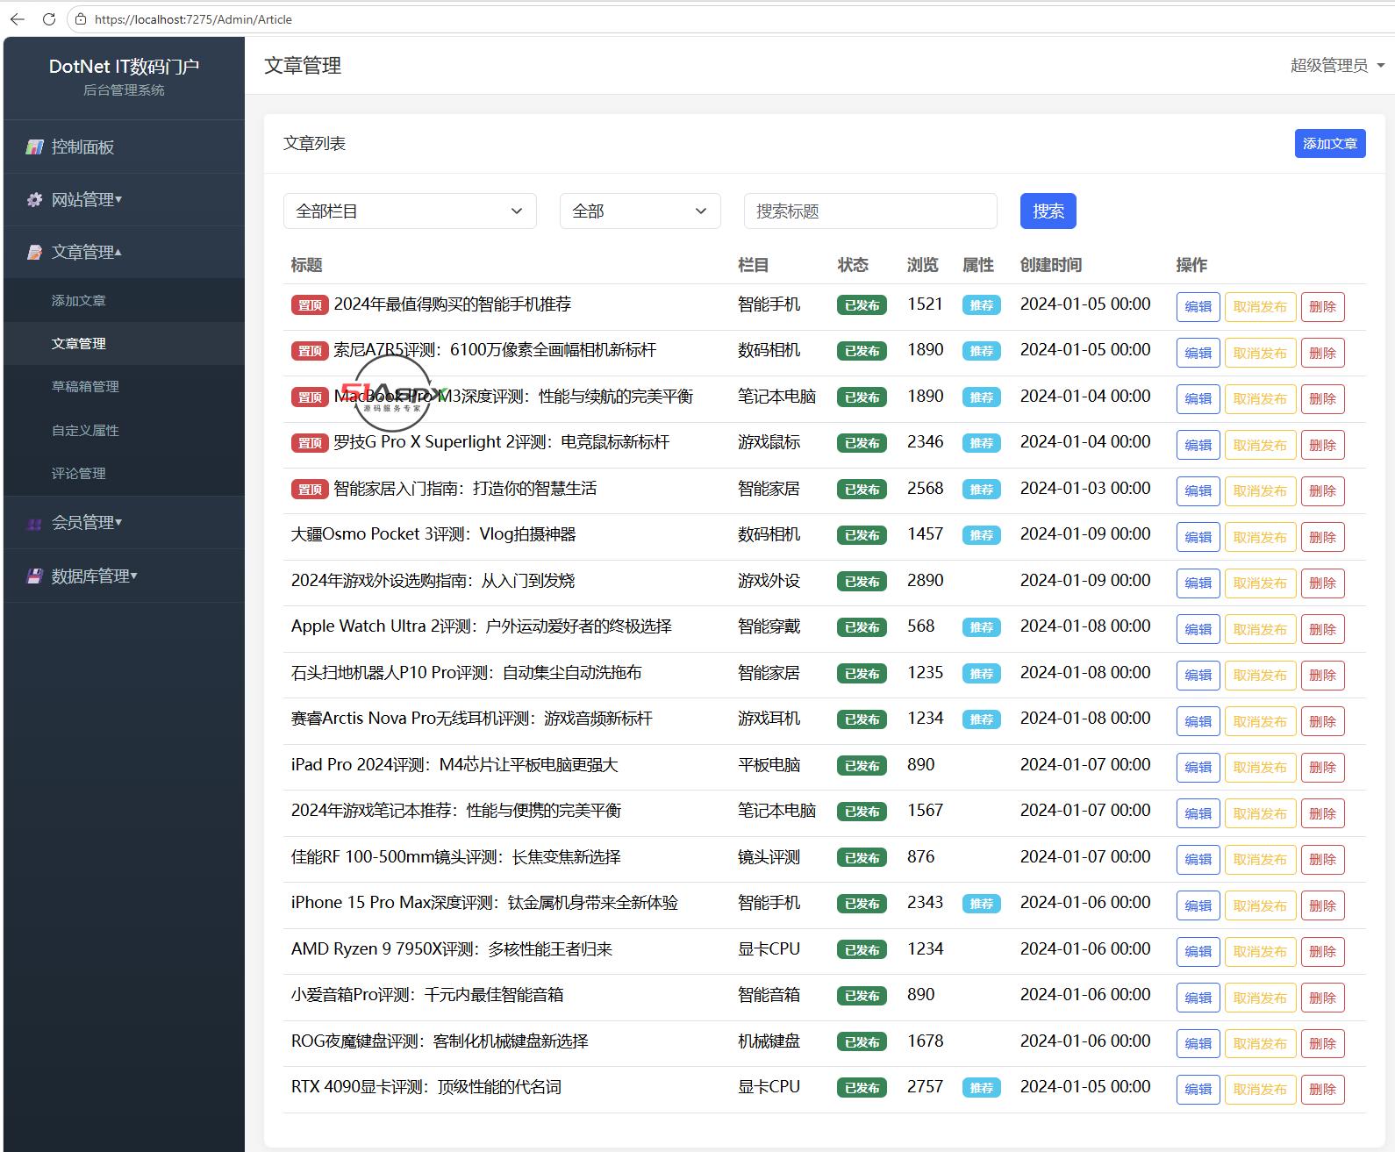
Task: Click the gear icon beside 网站管理
Action: click(x=34, y=200)
